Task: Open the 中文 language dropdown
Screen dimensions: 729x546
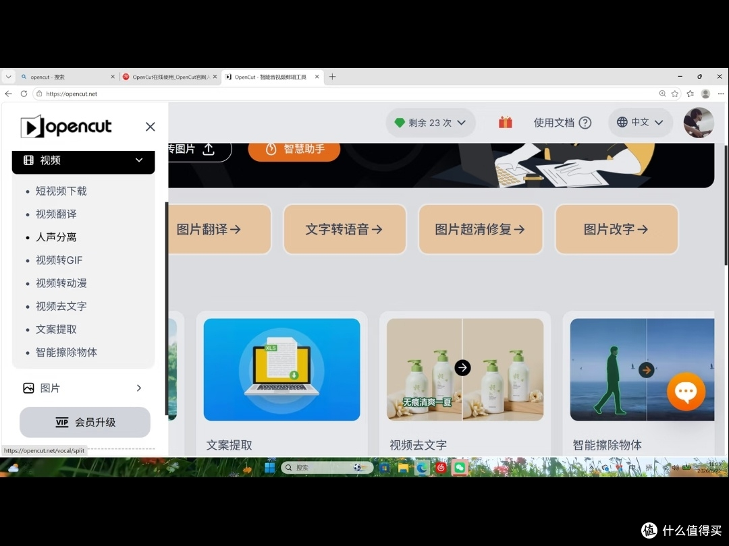Action: coord(640,122)
